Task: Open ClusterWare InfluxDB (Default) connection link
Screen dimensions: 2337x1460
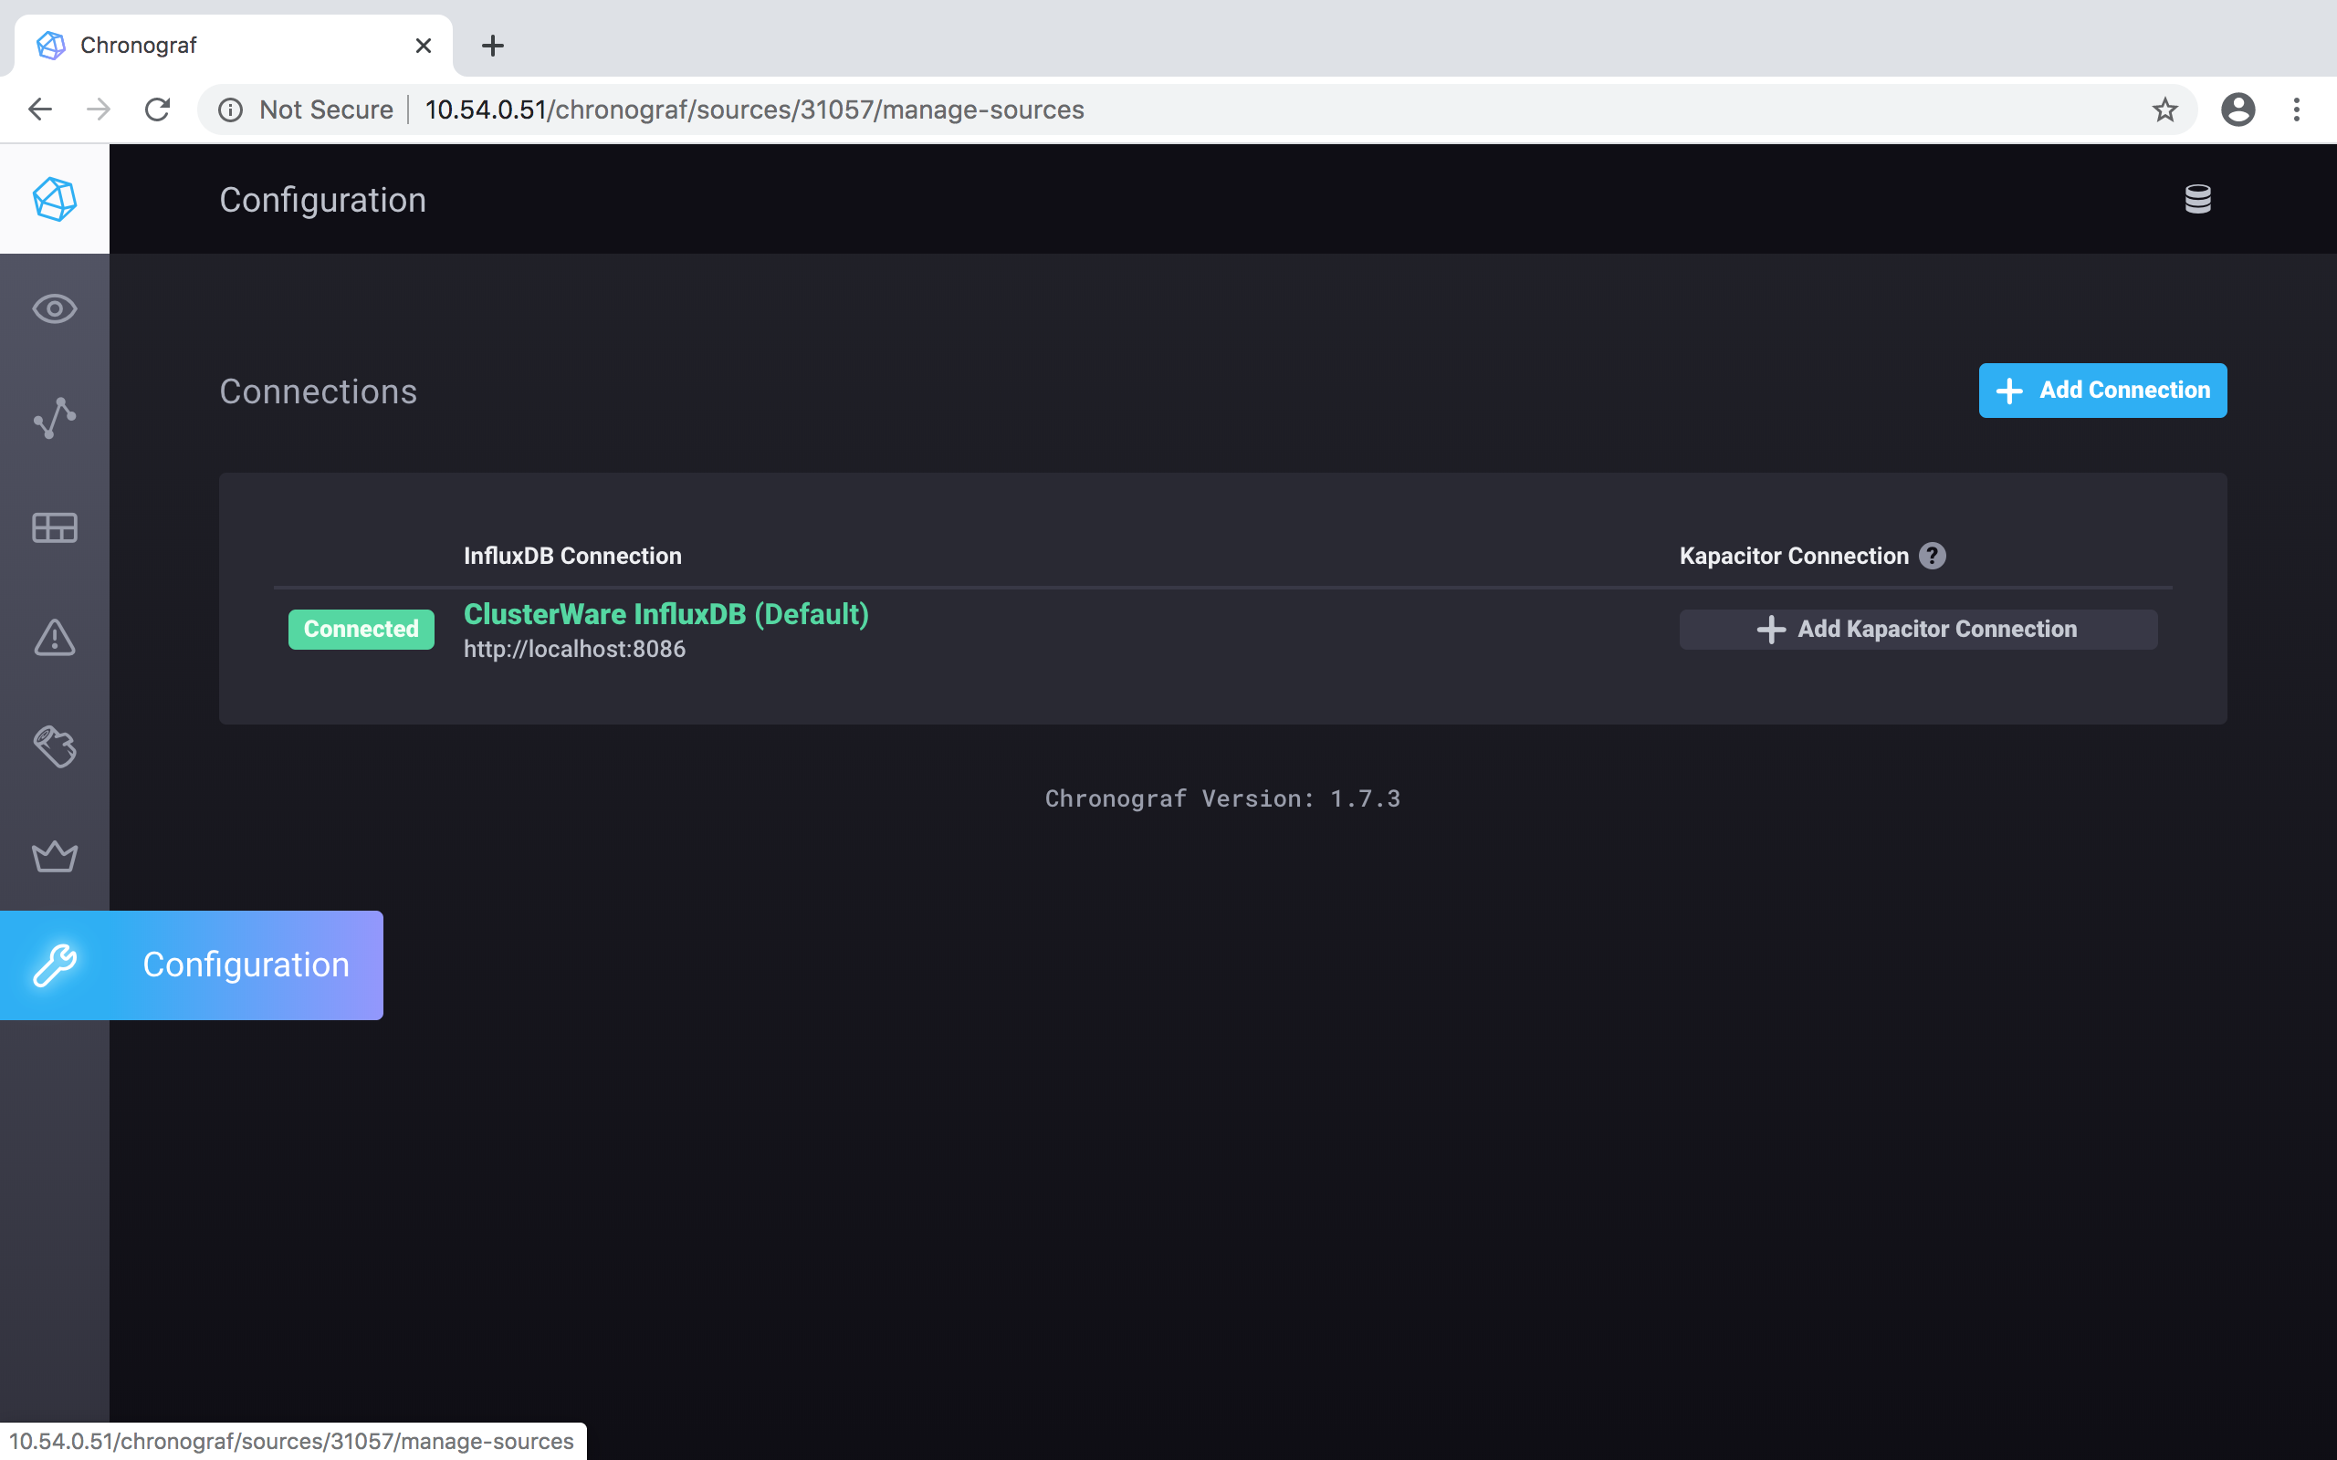Action: click(665, 614)
